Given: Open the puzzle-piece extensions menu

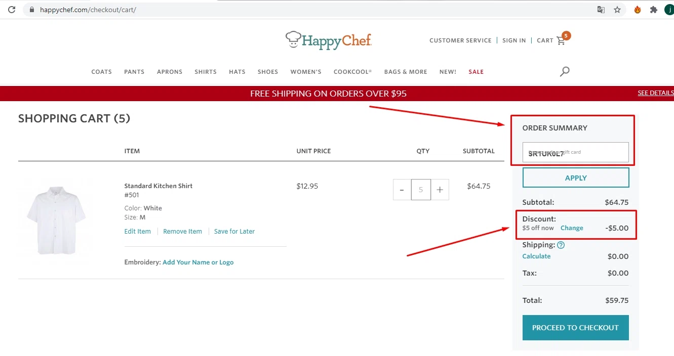Looking at the screenshot, I should coord(654,10).
